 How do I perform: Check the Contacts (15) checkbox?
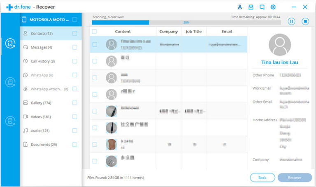coord(74,34)
